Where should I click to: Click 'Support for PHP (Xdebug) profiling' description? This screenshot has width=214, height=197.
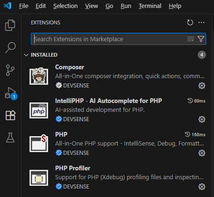coord(129,177)
